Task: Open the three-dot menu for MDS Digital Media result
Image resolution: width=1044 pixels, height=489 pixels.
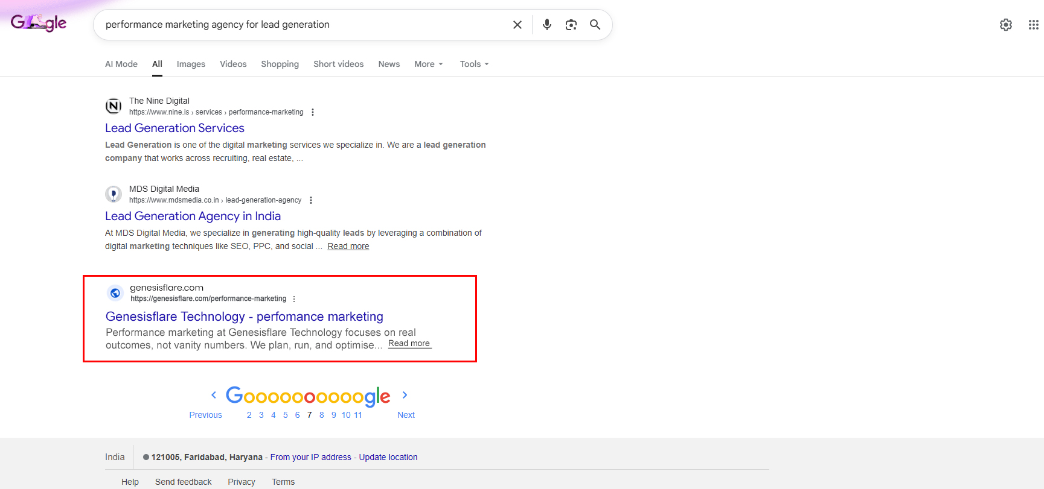Action: tap(311, 200)
